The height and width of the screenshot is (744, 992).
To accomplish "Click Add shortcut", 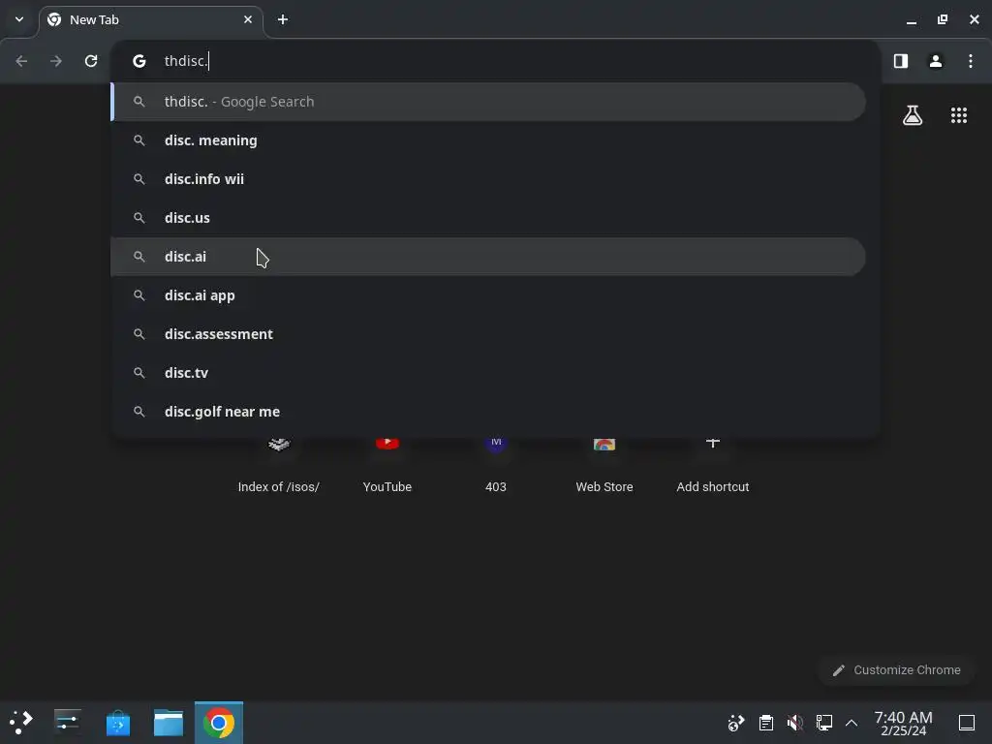I will pos(713,465).
